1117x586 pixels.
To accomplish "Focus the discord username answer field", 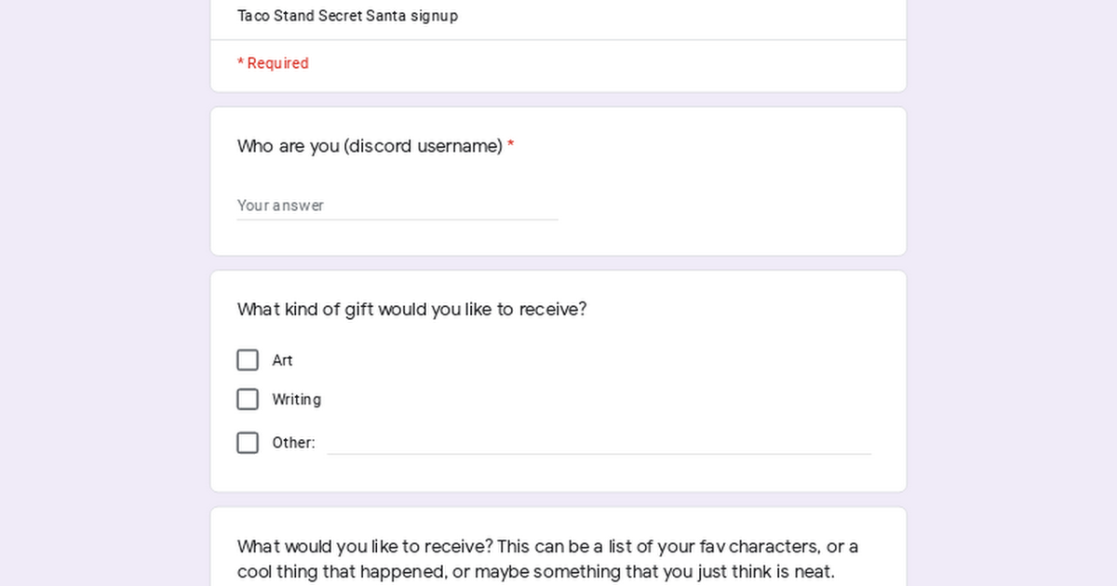I will (397, 206).
